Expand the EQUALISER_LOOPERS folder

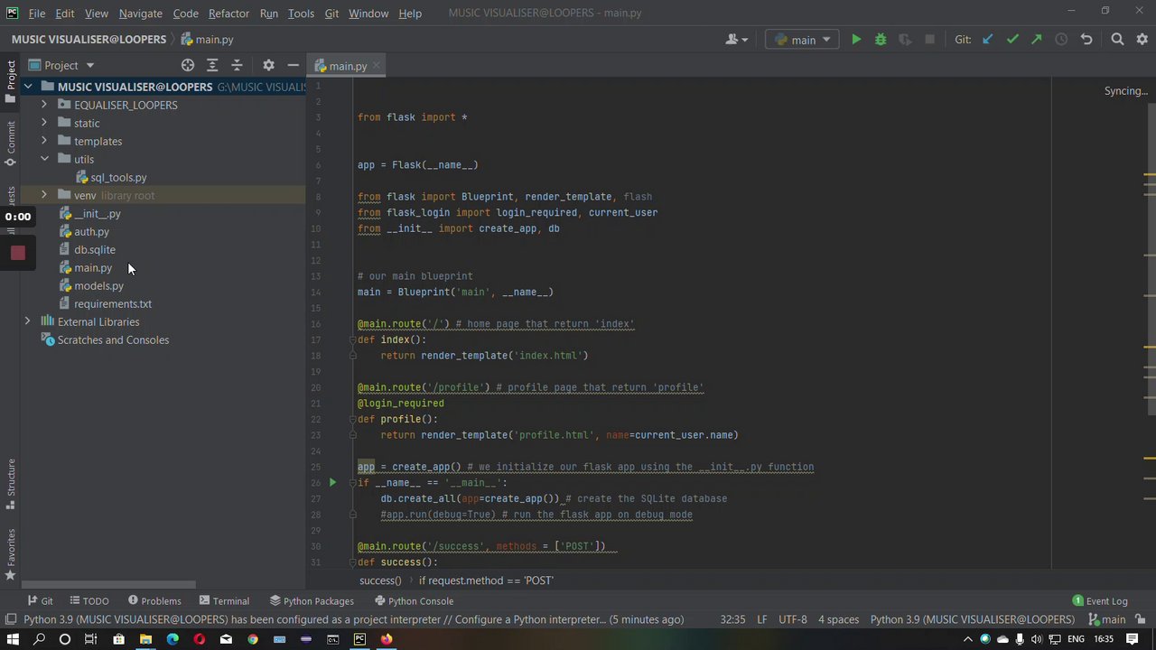pos(44,105)
